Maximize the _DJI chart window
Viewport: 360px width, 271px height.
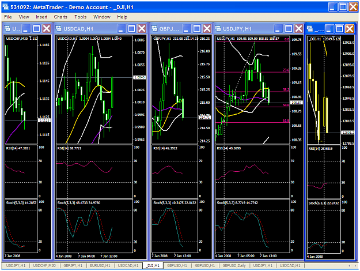pyautogui.click(x=340, y=29)
